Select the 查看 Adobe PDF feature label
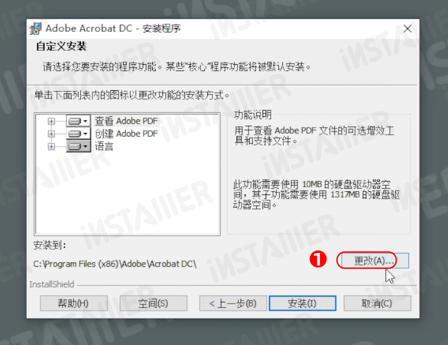Viewport: 448px width, 345px height. tap(126, 121)
